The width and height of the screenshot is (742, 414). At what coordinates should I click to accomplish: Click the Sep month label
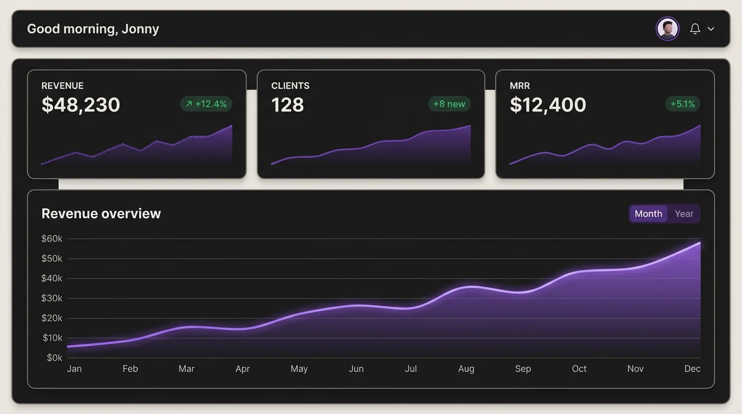coord(523,369)
